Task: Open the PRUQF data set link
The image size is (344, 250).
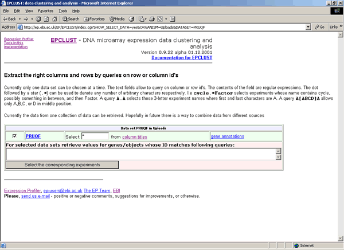Action: pos(33,136)
